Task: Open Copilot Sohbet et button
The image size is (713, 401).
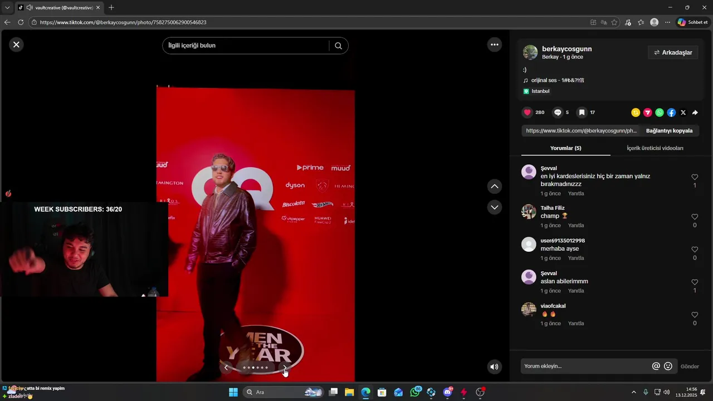Action: (692, 22)
